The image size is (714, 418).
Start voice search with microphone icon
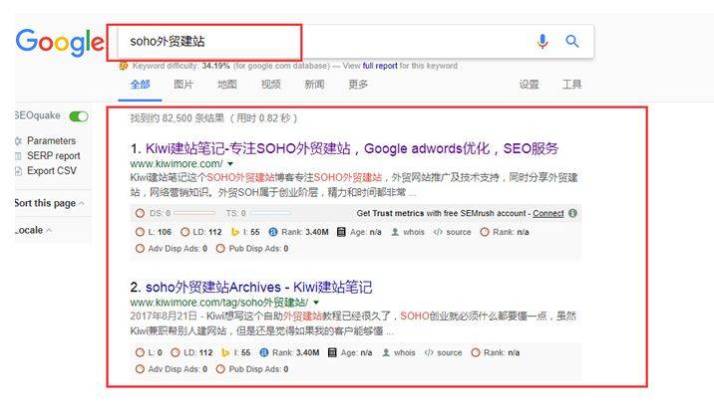pyautogui.click(x=542, y=42)
